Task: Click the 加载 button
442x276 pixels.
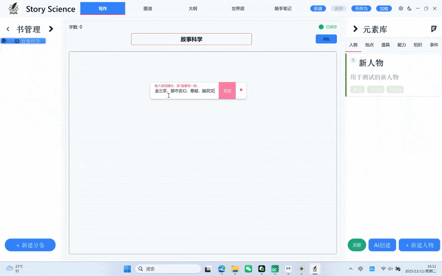Action: pos(384,8)
